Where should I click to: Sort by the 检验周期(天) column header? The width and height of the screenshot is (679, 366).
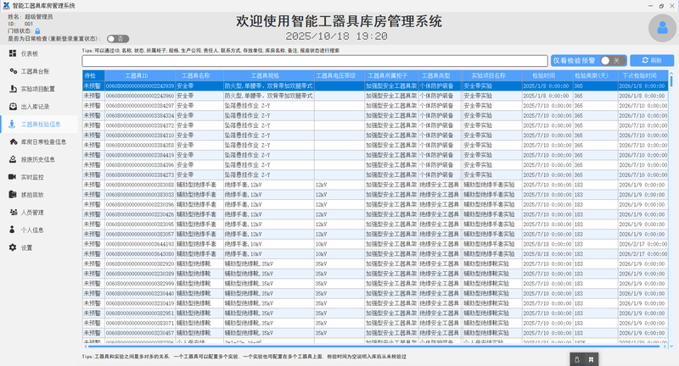click(596, 75)
